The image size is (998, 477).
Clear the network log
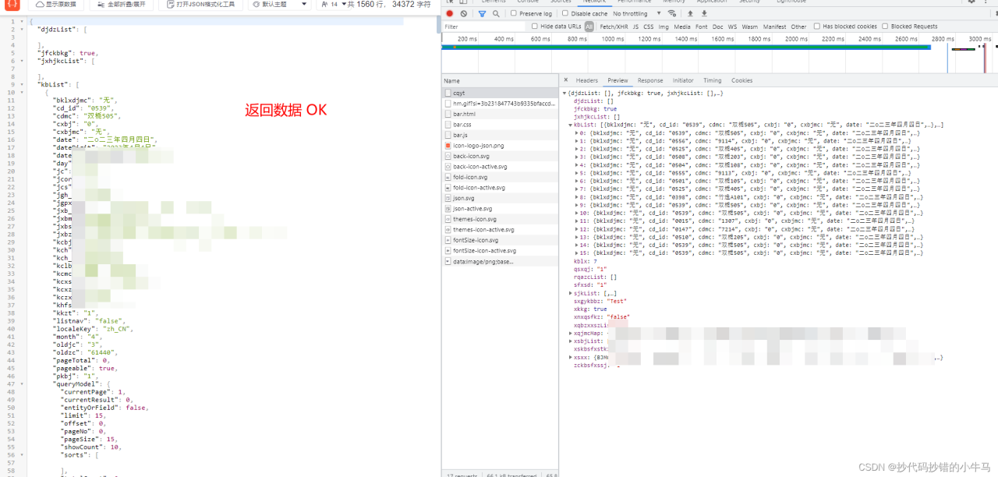[x=464, y=14]
